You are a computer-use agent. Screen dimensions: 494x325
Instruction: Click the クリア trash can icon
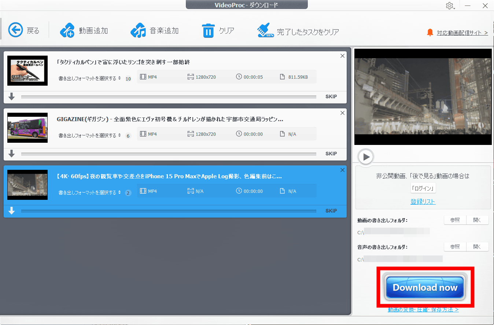tap(208, 30)
